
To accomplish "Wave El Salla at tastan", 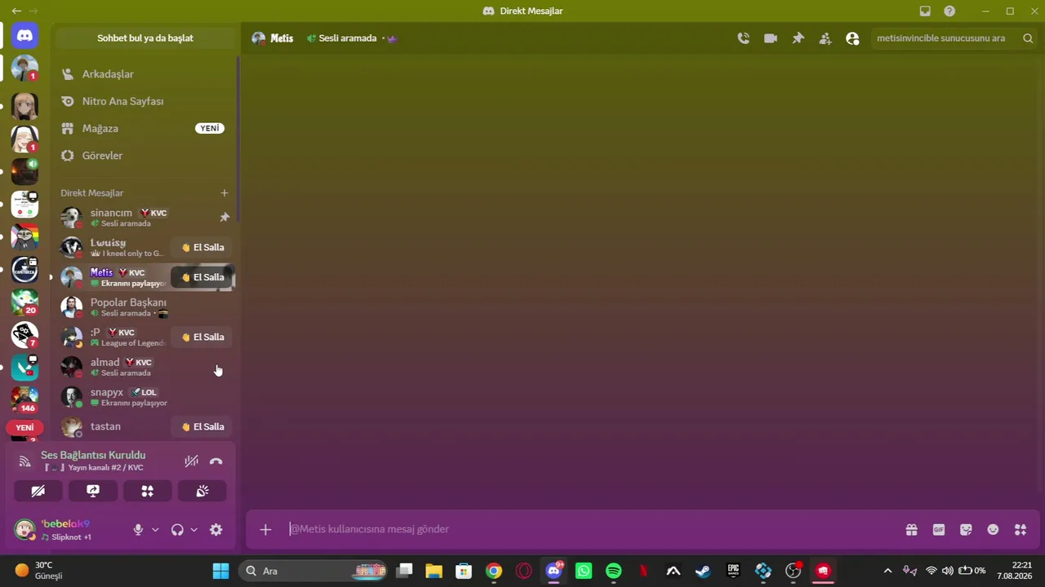I will [x=202, y=426].
